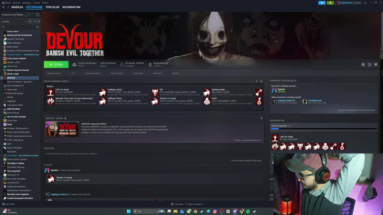Toggle library sort order arrow
The height and width of the screenshot is (215, 383).
30,21
